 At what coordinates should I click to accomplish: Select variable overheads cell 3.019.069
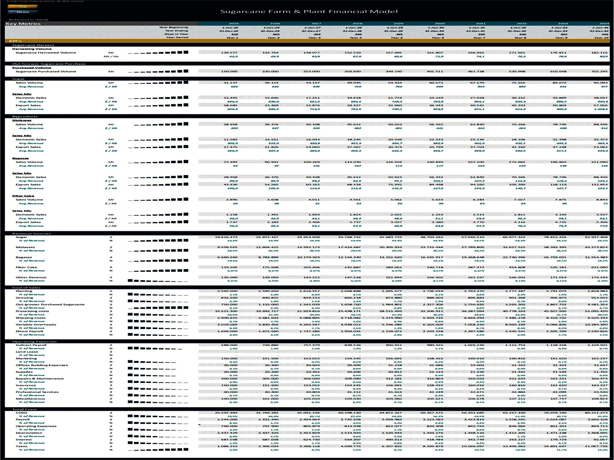227,325
